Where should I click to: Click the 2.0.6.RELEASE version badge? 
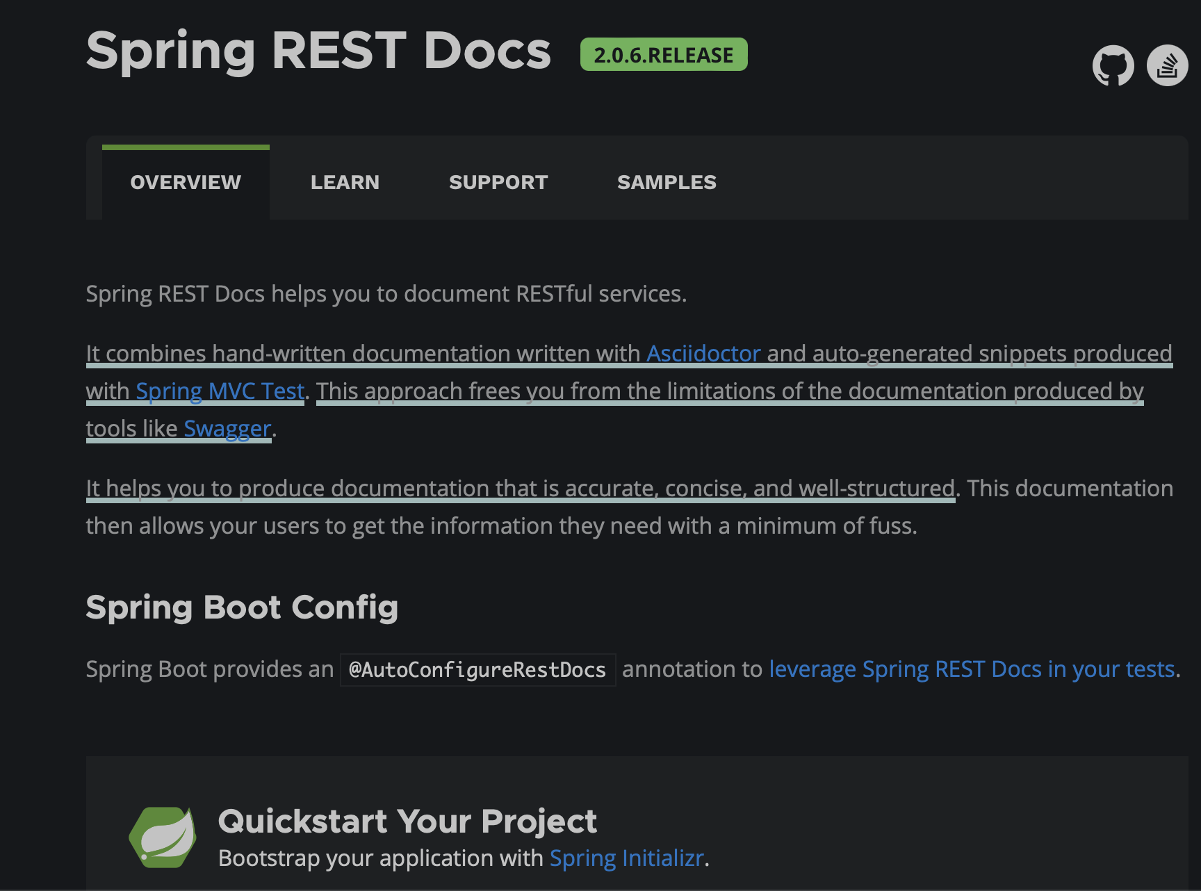coord(664,54)
